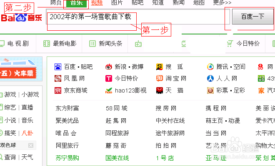Select the 视频 search tab

point(97,2)
